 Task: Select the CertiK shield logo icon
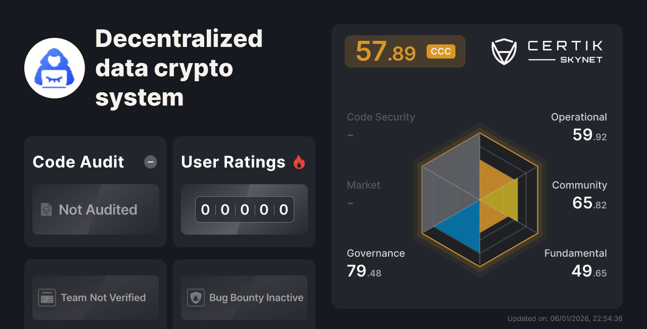[503, 50]
